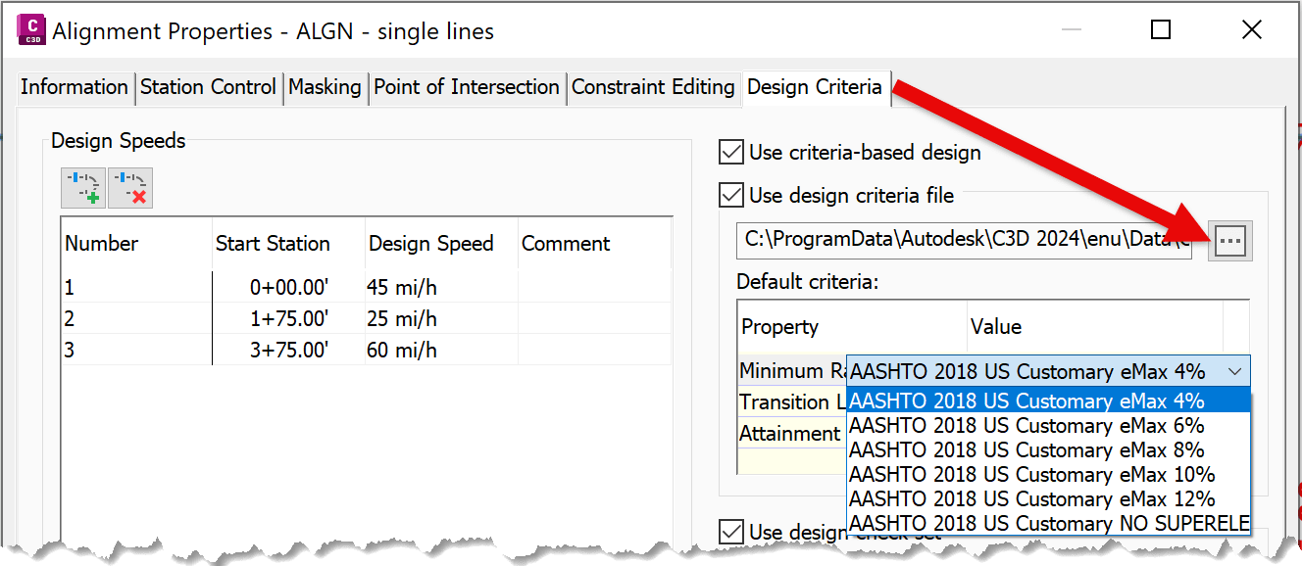Uncheck Use design criteria file
The height and width of the screenshot is (566, 1302).
coord(731,195)
